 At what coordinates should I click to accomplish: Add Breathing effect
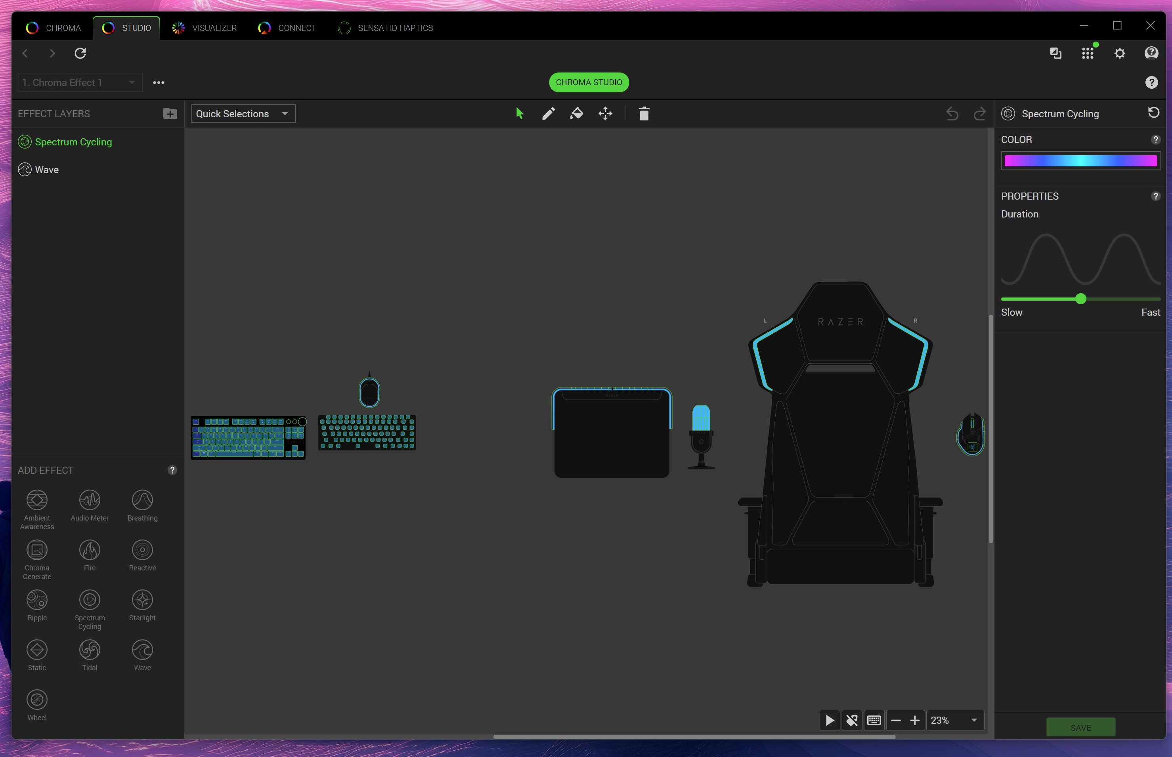click(142, 505)
